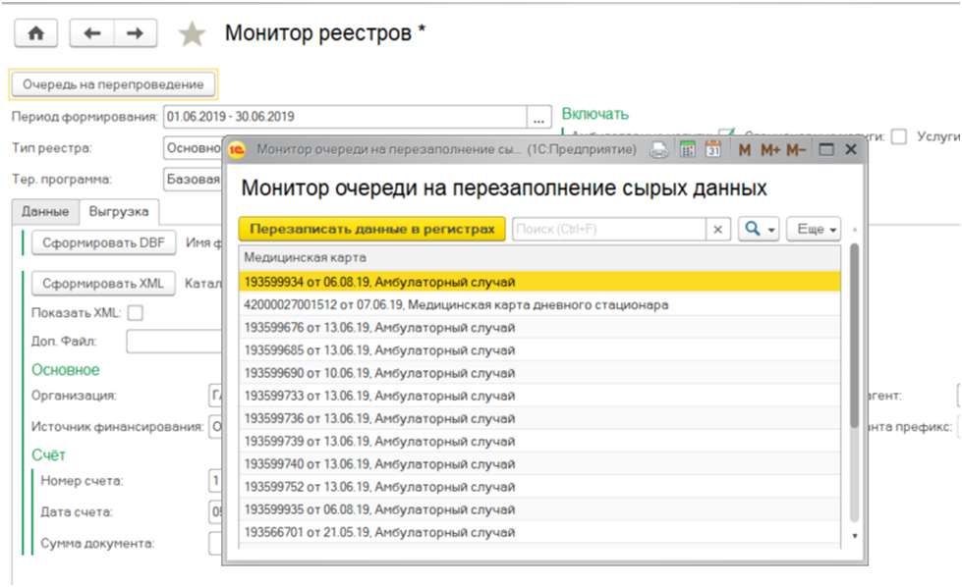Image resolution: width=962 pixels, height=587 pixels.
Task: Add Монитор реестров to favorites star
Action: [x=192, y=34]
